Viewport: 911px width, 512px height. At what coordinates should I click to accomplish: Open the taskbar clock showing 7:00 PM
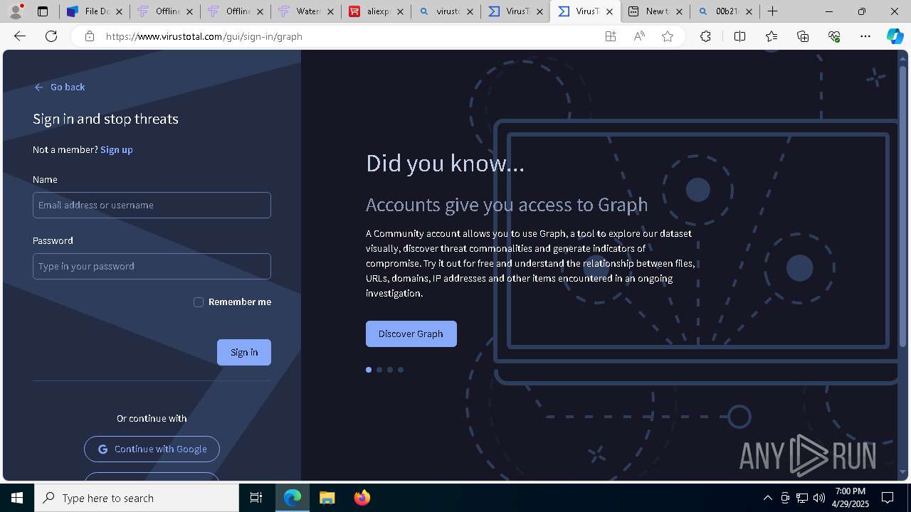point(851,498)
